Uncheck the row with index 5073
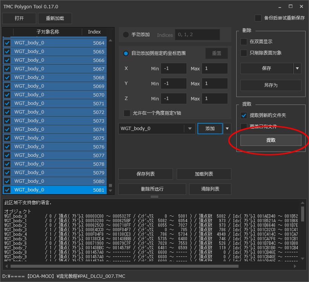 7,121
